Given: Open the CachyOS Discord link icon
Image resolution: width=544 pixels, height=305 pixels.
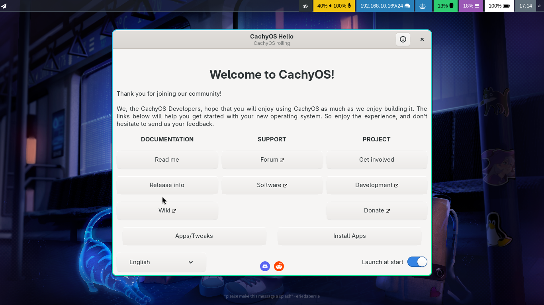Looking at the screenshot, I should (x=265, y=266).
